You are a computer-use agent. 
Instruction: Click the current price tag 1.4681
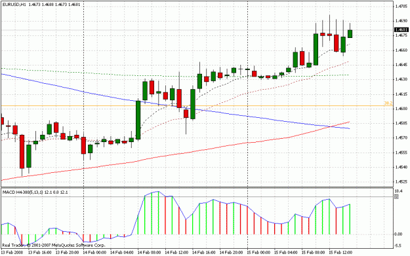click(401, 29)
